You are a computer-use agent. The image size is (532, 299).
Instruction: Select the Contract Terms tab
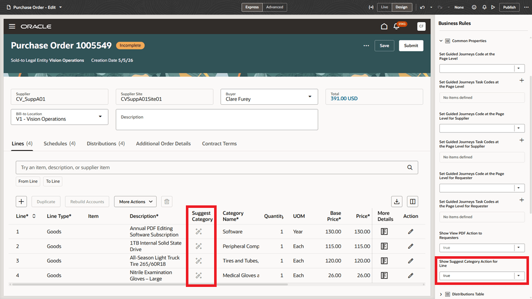[x=219, y=144]
